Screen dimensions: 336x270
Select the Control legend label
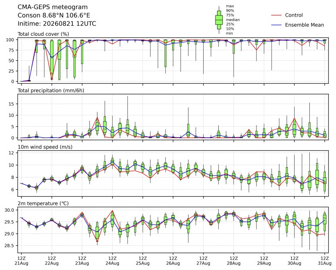click(x=294, y=15)
